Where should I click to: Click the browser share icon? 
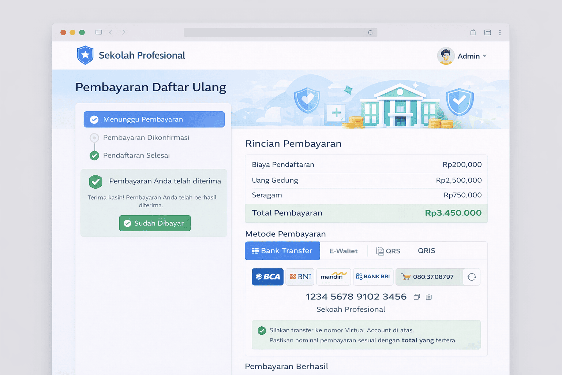(x=473, y=32)
